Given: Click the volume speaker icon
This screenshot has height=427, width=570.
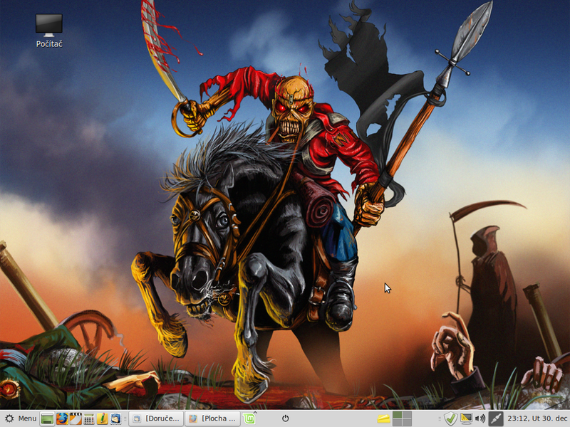Looking at the screenshot, I should (x=480, y=418).
